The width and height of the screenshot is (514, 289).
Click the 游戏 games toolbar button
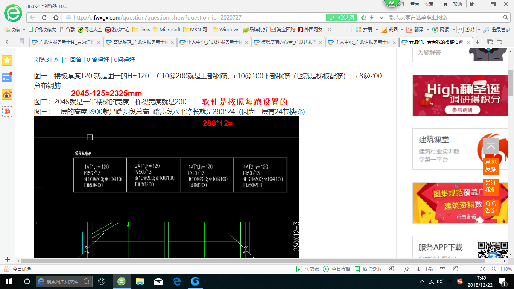(x=466, y=29)
